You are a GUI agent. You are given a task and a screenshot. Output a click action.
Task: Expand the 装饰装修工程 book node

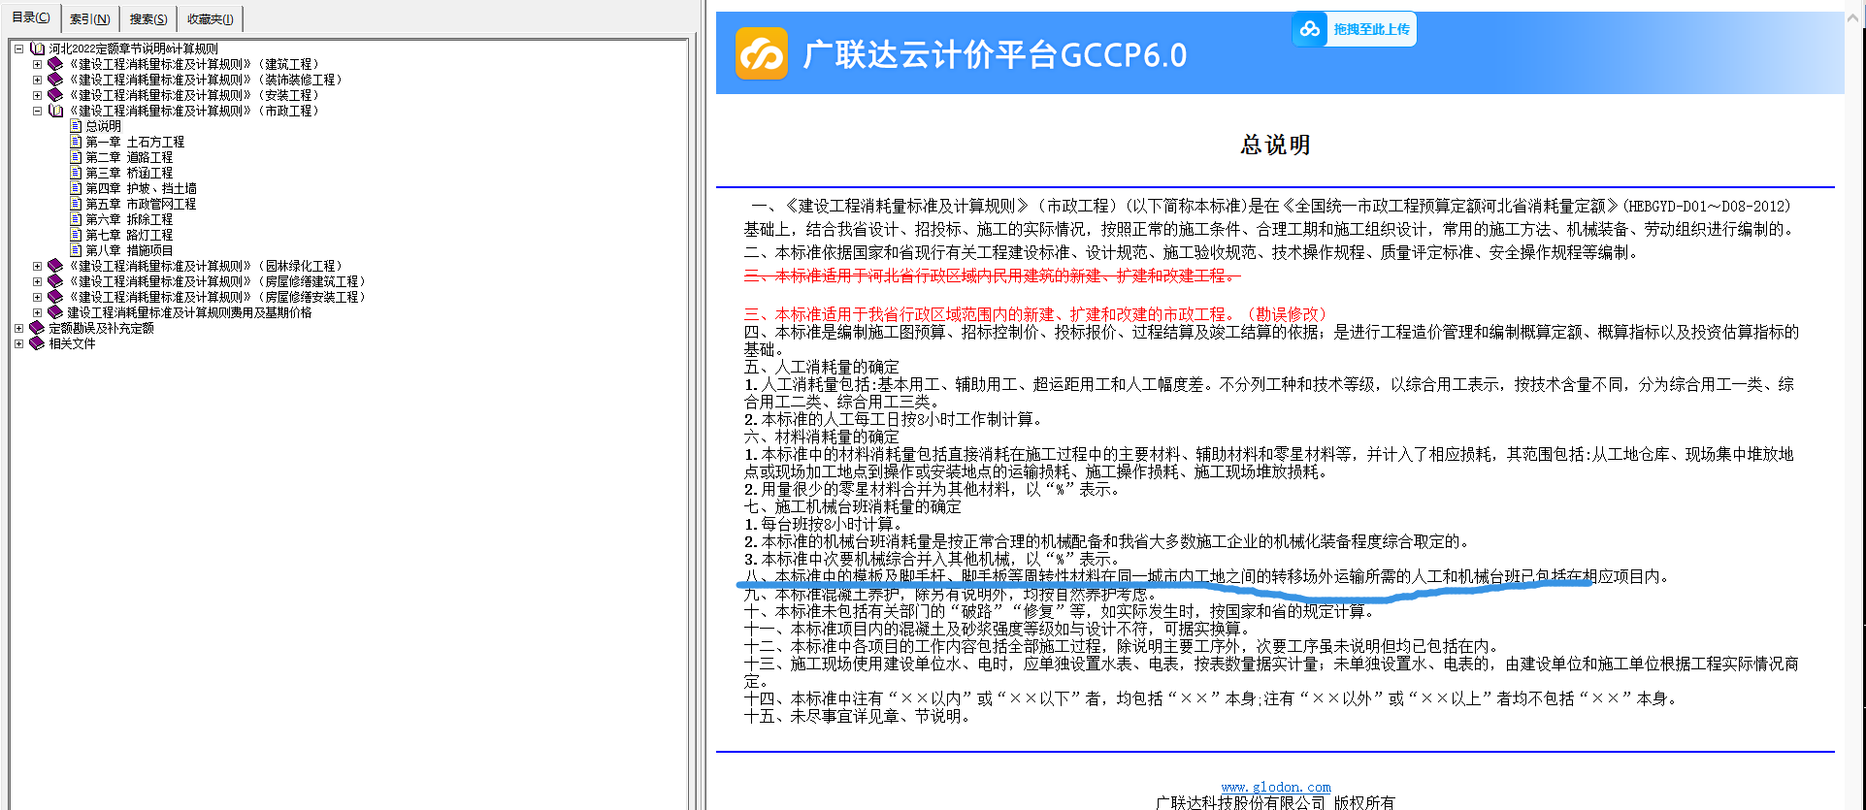tap(37, 80)
